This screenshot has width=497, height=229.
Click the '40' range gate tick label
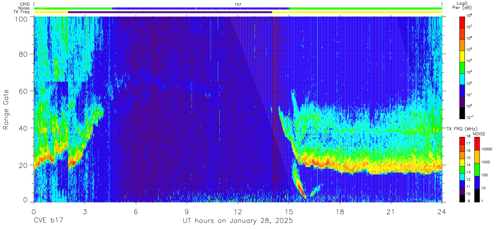(23, 128)
